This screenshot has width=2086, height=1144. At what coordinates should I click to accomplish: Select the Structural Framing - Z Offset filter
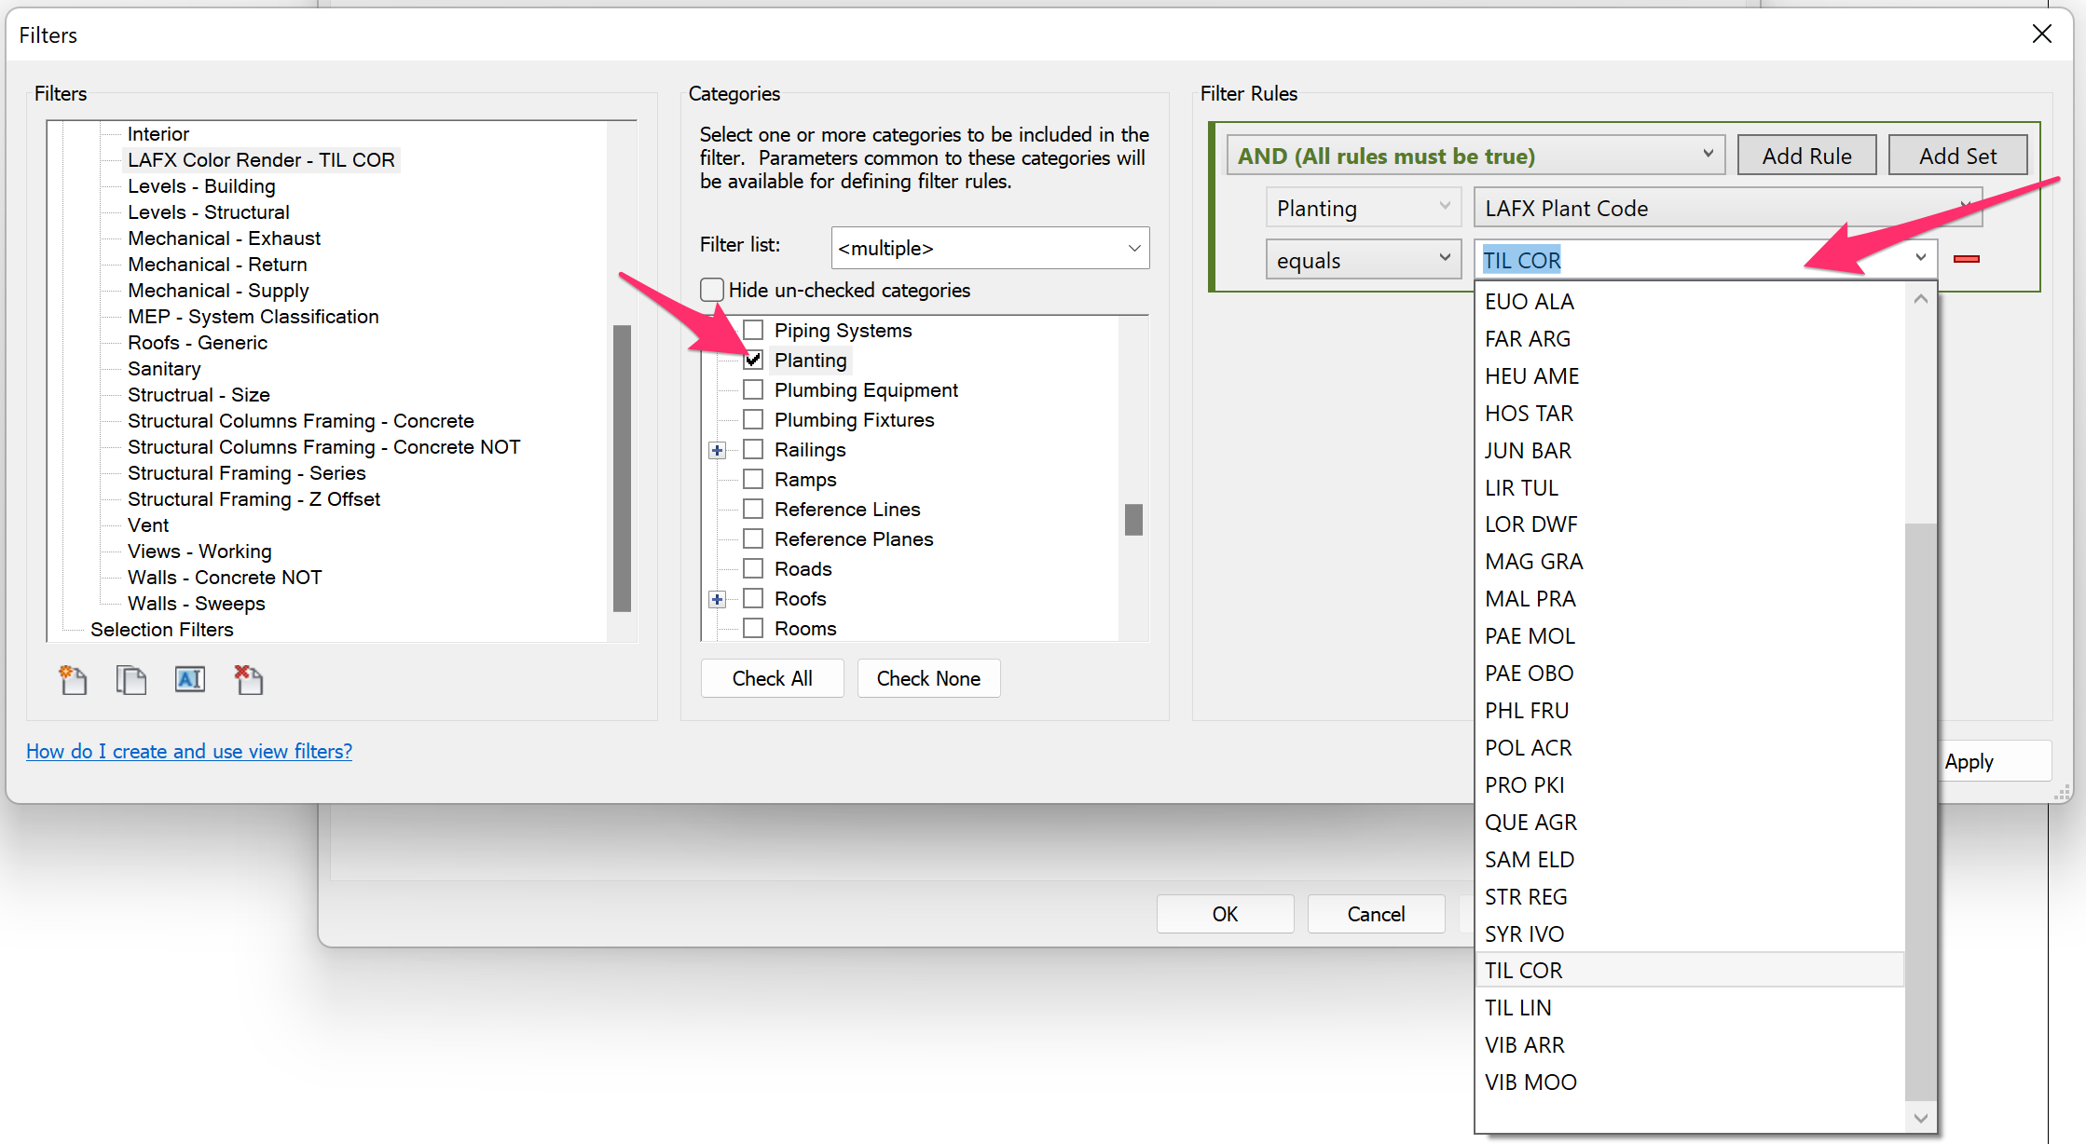(x=254, y=499)
